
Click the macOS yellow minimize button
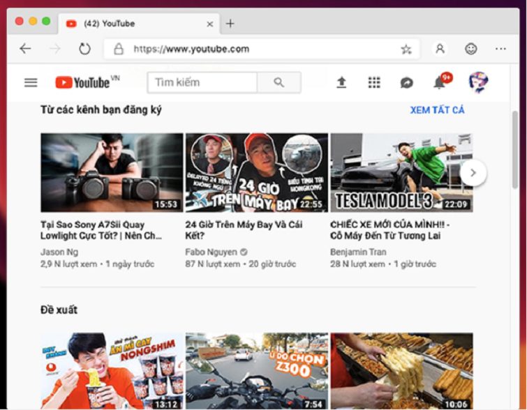33,22
